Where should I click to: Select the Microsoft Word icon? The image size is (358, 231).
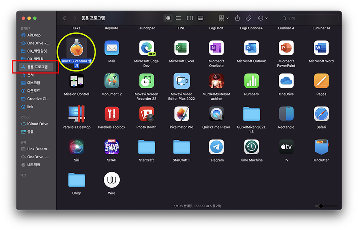[321, 48]
